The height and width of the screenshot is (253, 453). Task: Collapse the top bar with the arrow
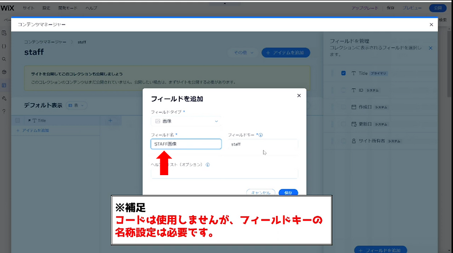coord(225,4)
